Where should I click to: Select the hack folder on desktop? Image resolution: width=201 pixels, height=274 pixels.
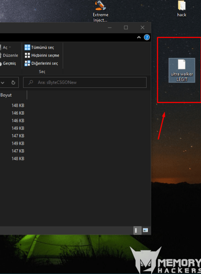(x=182, y=9)
